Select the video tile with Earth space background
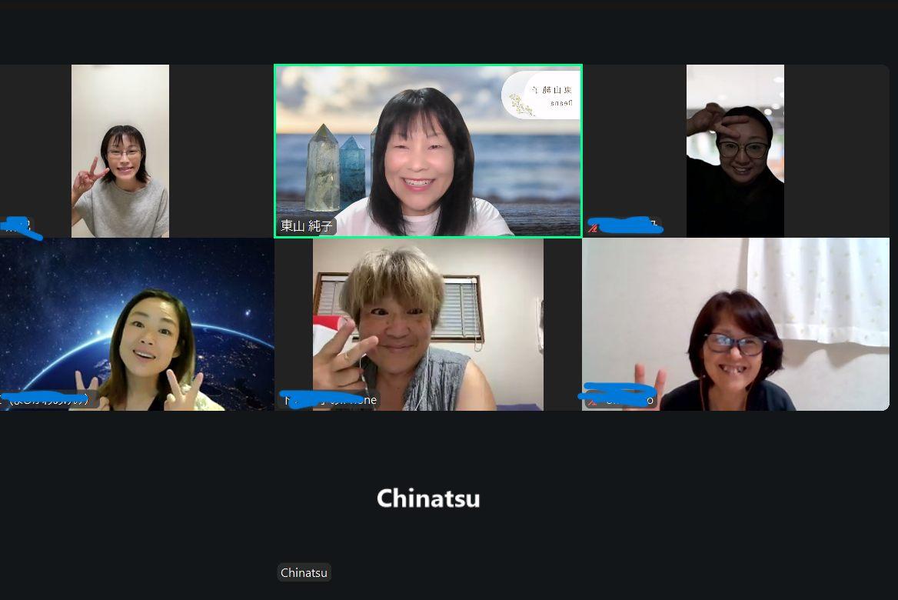This screenshot has height=600, width=898. tap(137, 324)
